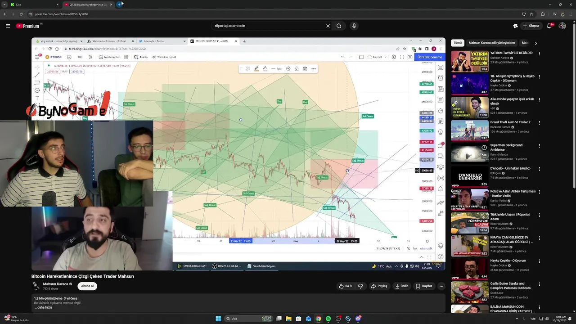Open a new browser tab with plus

pyautogui.click(x=120, y=4)
